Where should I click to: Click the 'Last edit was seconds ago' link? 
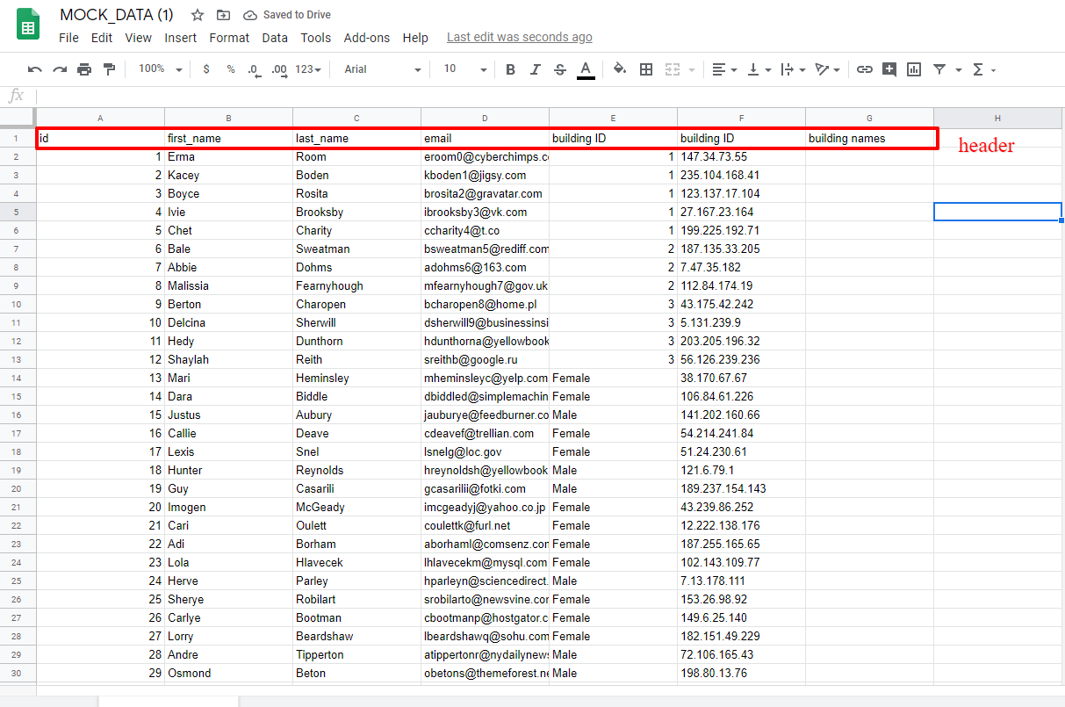pyautogui.click(x=519, y=37)
